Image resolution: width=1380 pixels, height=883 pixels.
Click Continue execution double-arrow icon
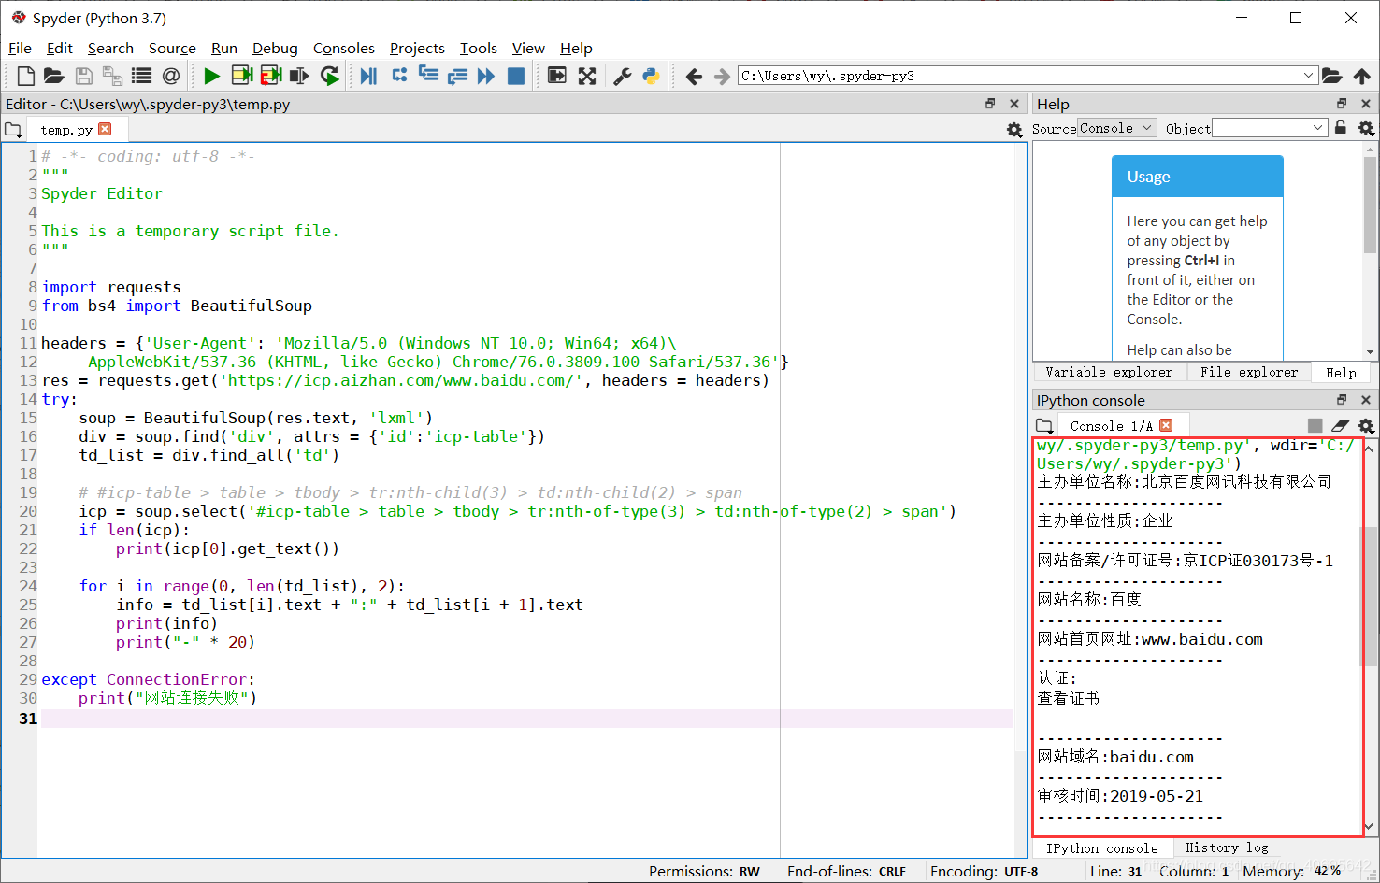[486, 76]
